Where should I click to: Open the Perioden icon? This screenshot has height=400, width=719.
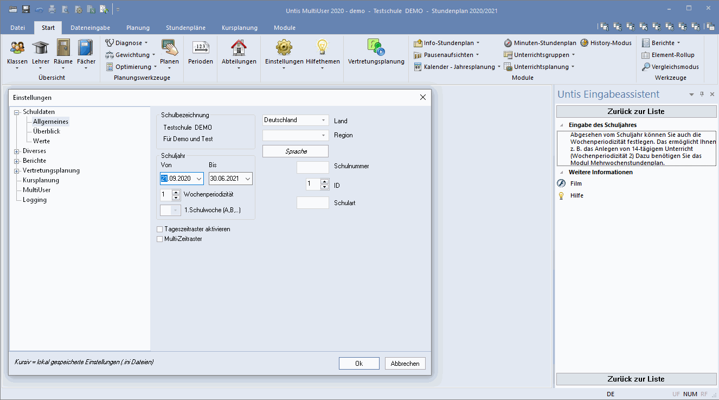pos(201,48)
